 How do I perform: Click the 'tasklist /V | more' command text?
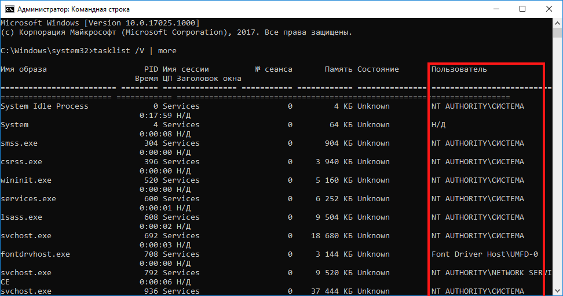pos(135,50)
